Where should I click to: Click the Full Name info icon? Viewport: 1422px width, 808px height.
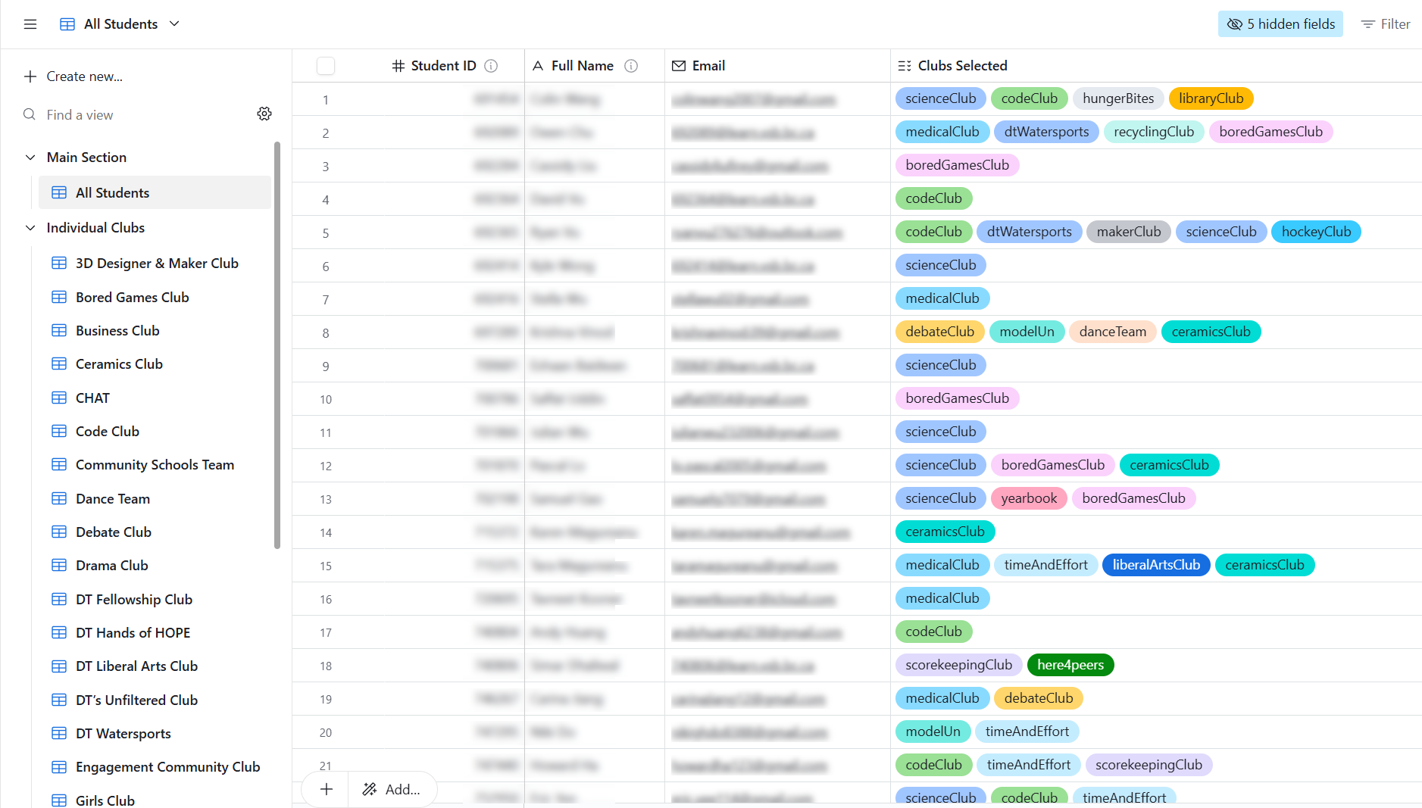(x=630, y=66)
